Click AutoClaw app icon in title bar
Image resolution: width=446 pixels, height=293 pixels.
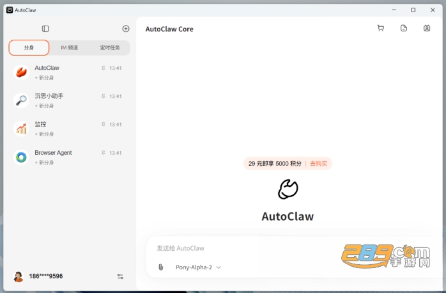pos(10,10)
